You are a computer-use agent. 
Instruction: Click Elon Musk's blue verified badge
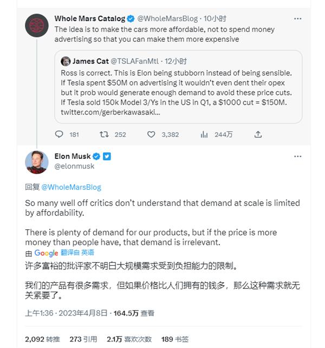[x=97, y=157]
